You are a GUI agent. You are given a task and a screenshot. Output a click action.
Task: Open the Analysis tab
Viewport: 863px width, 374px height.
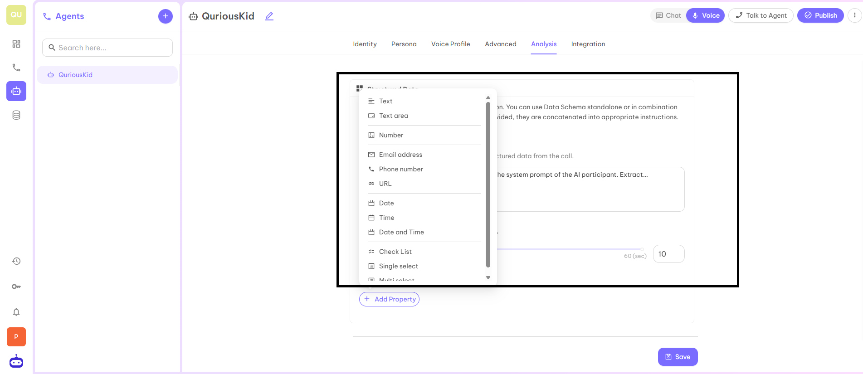click(544, 44)
